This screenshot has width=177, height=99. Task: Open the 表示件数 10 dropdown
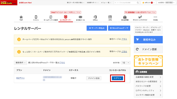pos(126,63)
